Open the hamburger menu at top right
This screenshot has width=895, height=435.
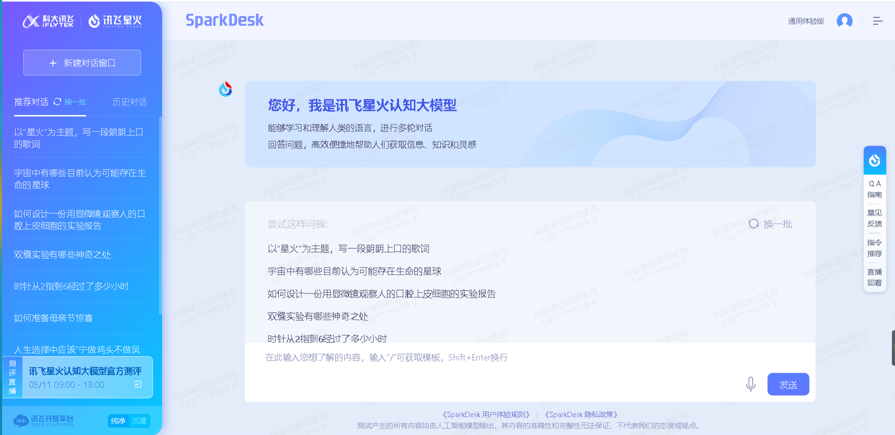point(878,21)
